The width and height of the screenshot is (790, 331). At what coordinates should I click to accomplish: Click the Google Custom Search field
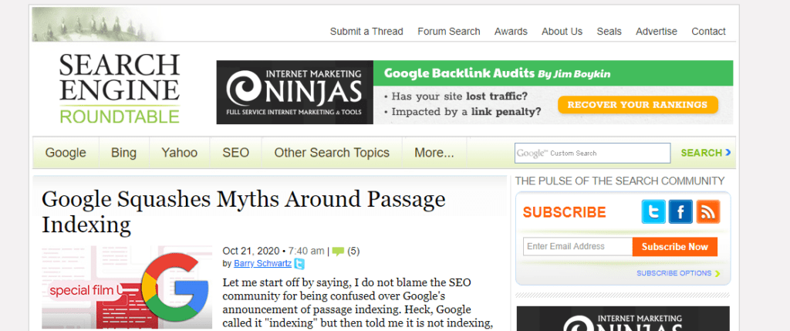click(x=592, y=154)
